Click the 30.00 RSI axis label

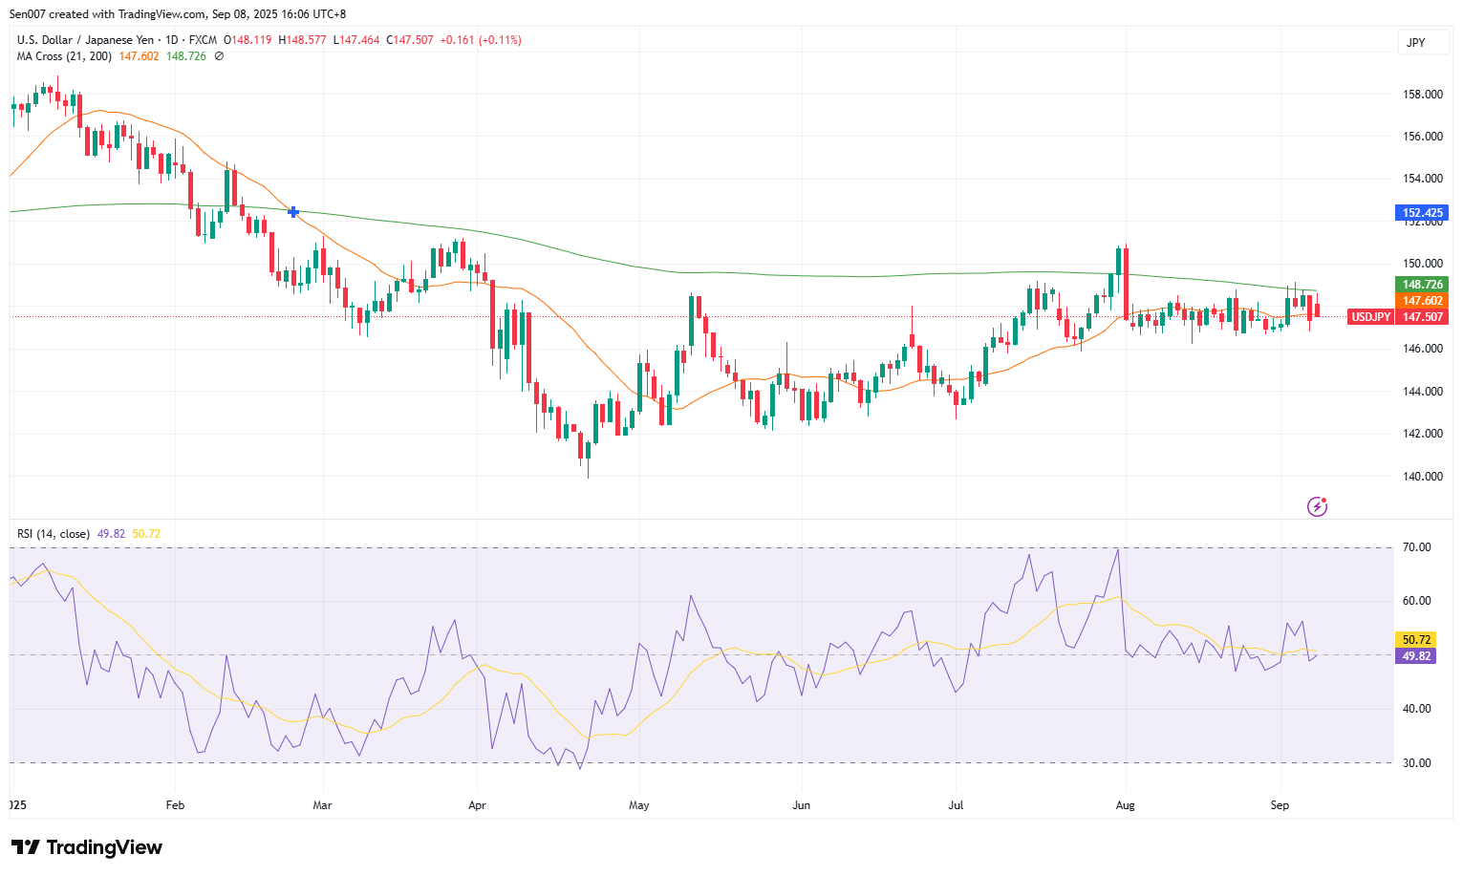click(x=1417, y=763)
